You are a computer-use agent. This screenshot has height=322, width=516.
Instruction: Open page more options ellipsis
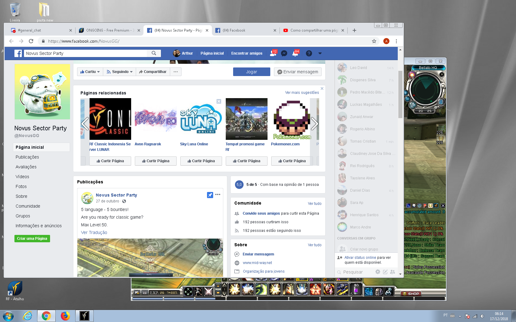(x=176, y=72)
